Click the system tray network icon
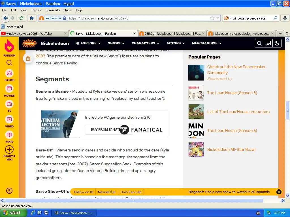This screenshot has height=217, width=290. (x=269, y=213)
